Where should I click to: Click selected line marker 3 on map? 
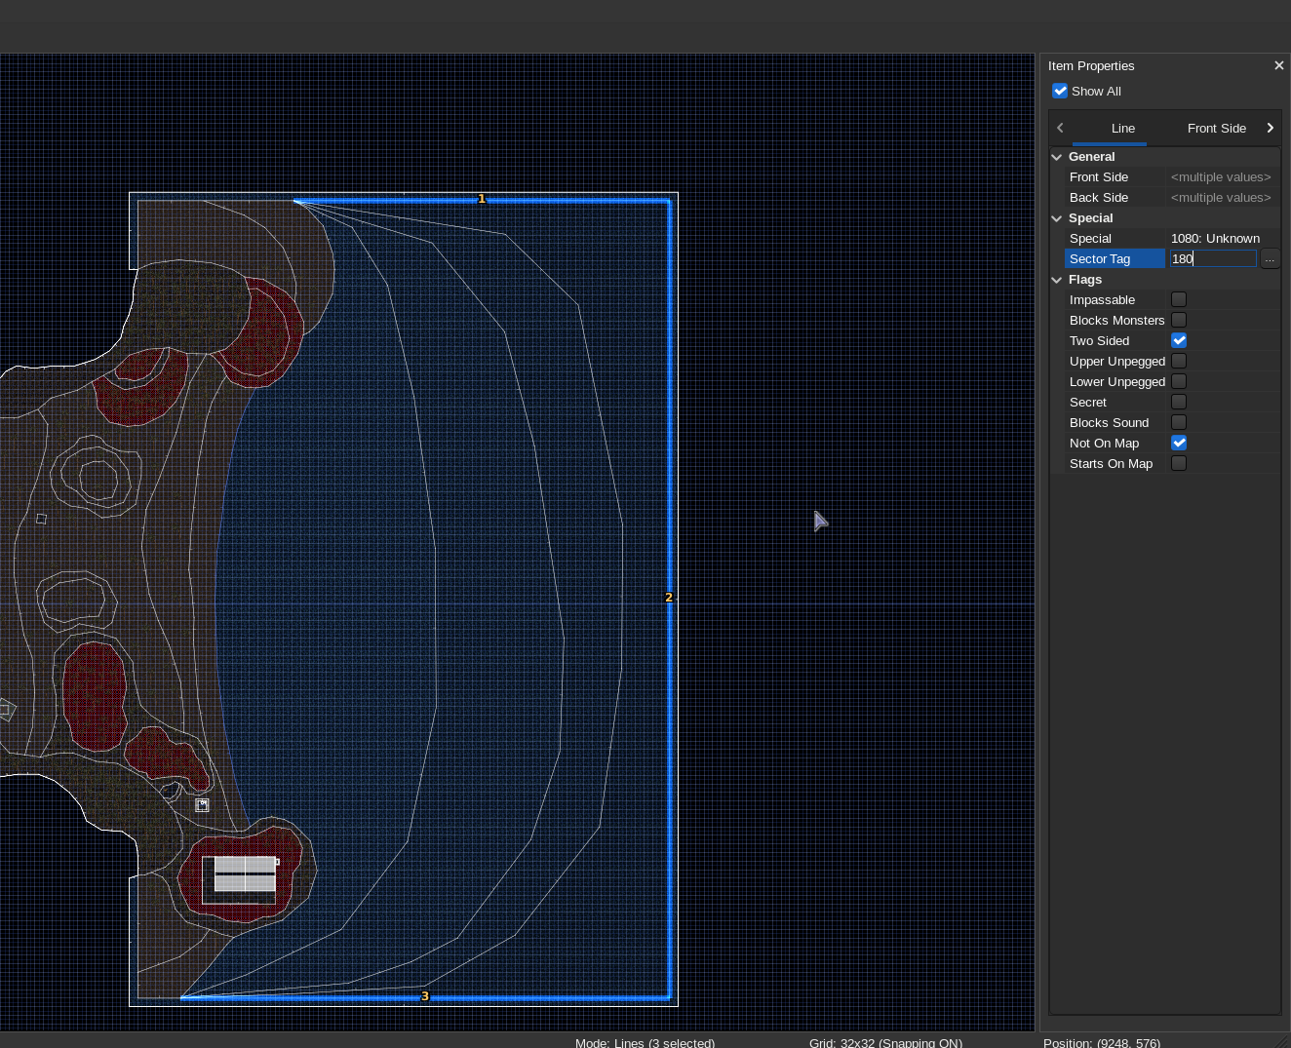pyautogui.click(x=425, y=996)
